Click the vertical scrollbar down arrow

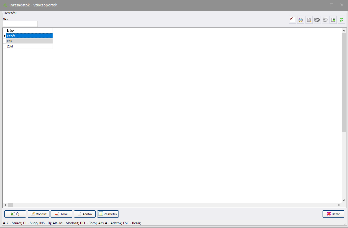(344, 200)
